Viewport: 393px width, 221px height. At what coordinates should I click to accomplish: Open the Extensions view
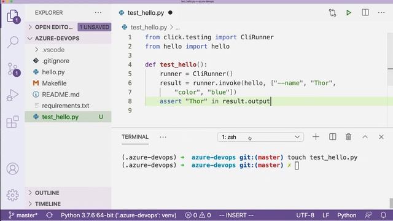(x=12, y=122)
